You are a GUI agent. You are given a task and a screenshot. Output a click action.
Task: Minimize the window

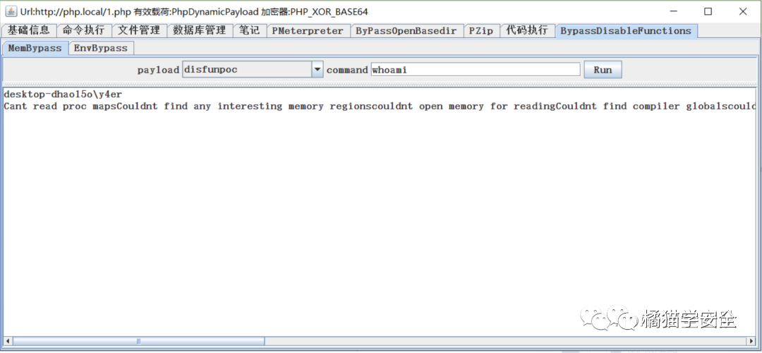pyautogui.click(x=674, y=11)
